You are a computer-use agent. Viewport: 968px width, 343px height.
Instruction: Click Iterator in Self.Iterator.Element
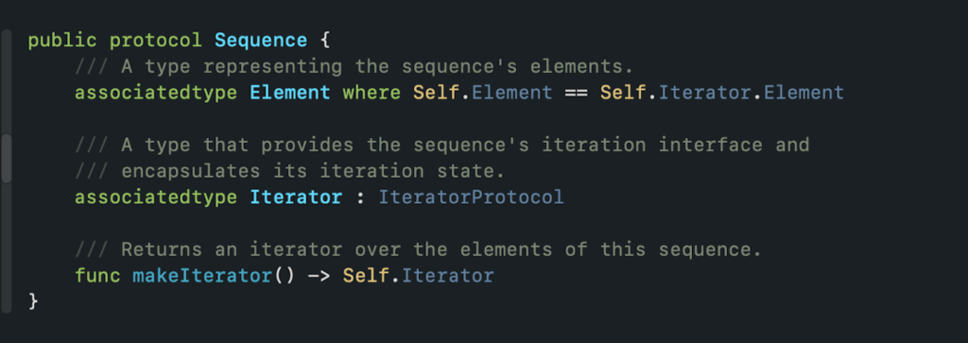pyautogui.click(x=705, y=93)
